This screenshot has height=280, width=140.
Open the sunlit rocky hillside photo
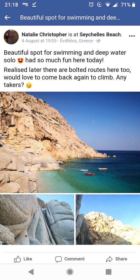coord(108,220)
